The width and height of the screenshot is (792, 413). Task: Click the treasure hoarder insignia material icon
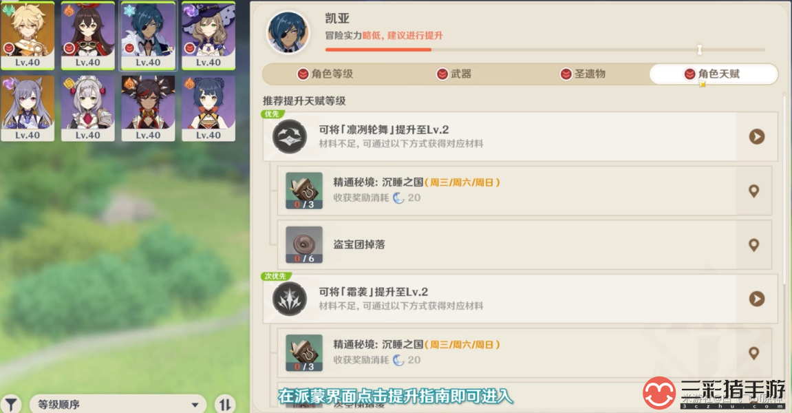point(304,244)
